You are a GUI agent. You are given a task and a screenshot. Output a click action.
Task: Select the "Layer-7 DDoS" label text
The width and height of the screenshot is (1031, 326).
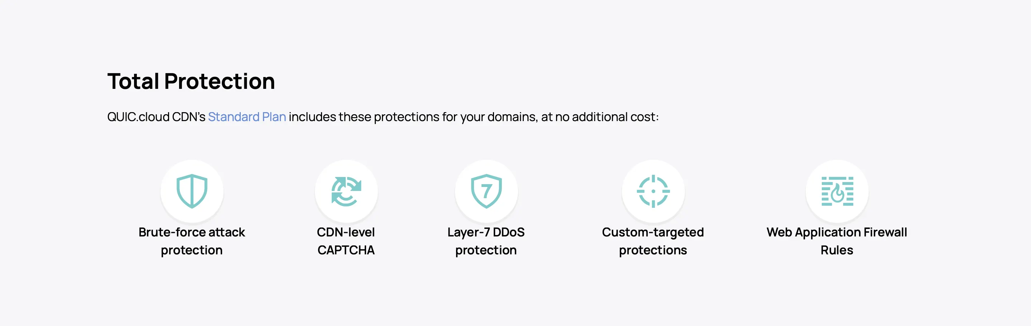pyautogui.click(x=486, y=232)
